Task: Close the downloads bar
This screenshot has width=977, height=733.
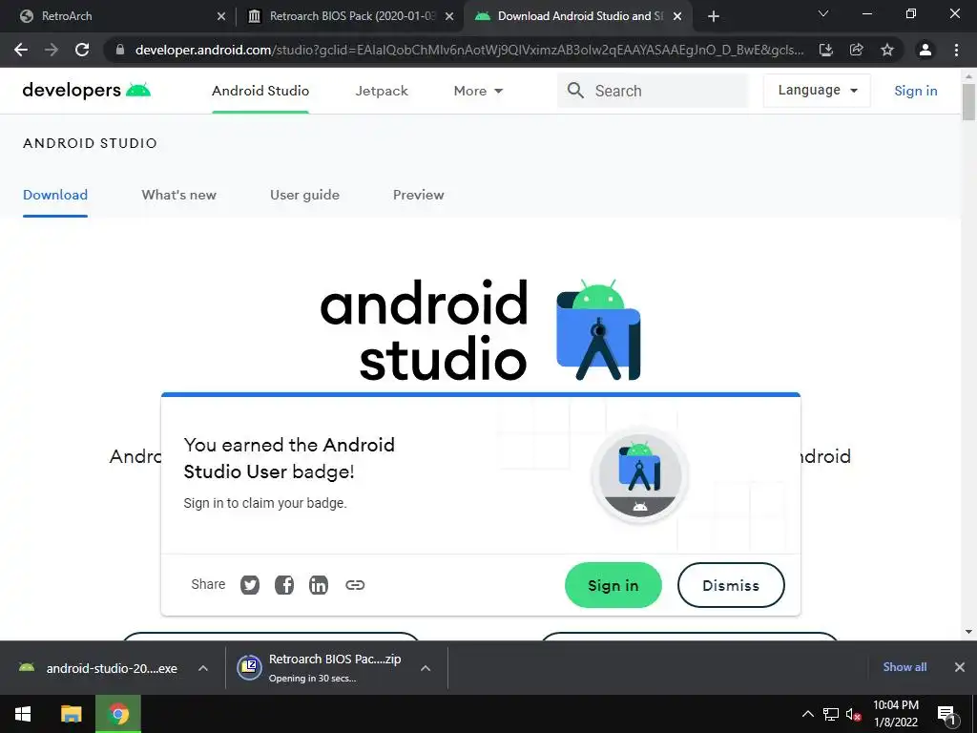Action: pos(960,667)
